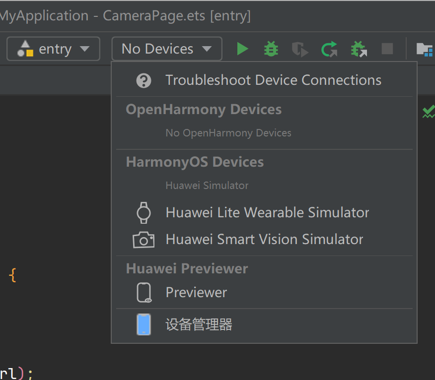Choose Huawei Lite Wearable Simulator
The image size is (435, 380).
pyautogui.click(x=264, y=213)
